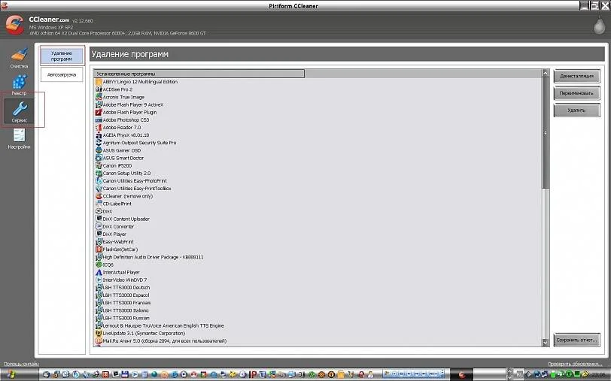Open the Помощь онлайн link

point(21,364)
